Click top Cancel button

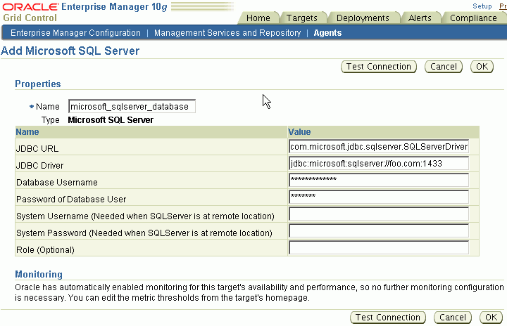click(444, 67)
